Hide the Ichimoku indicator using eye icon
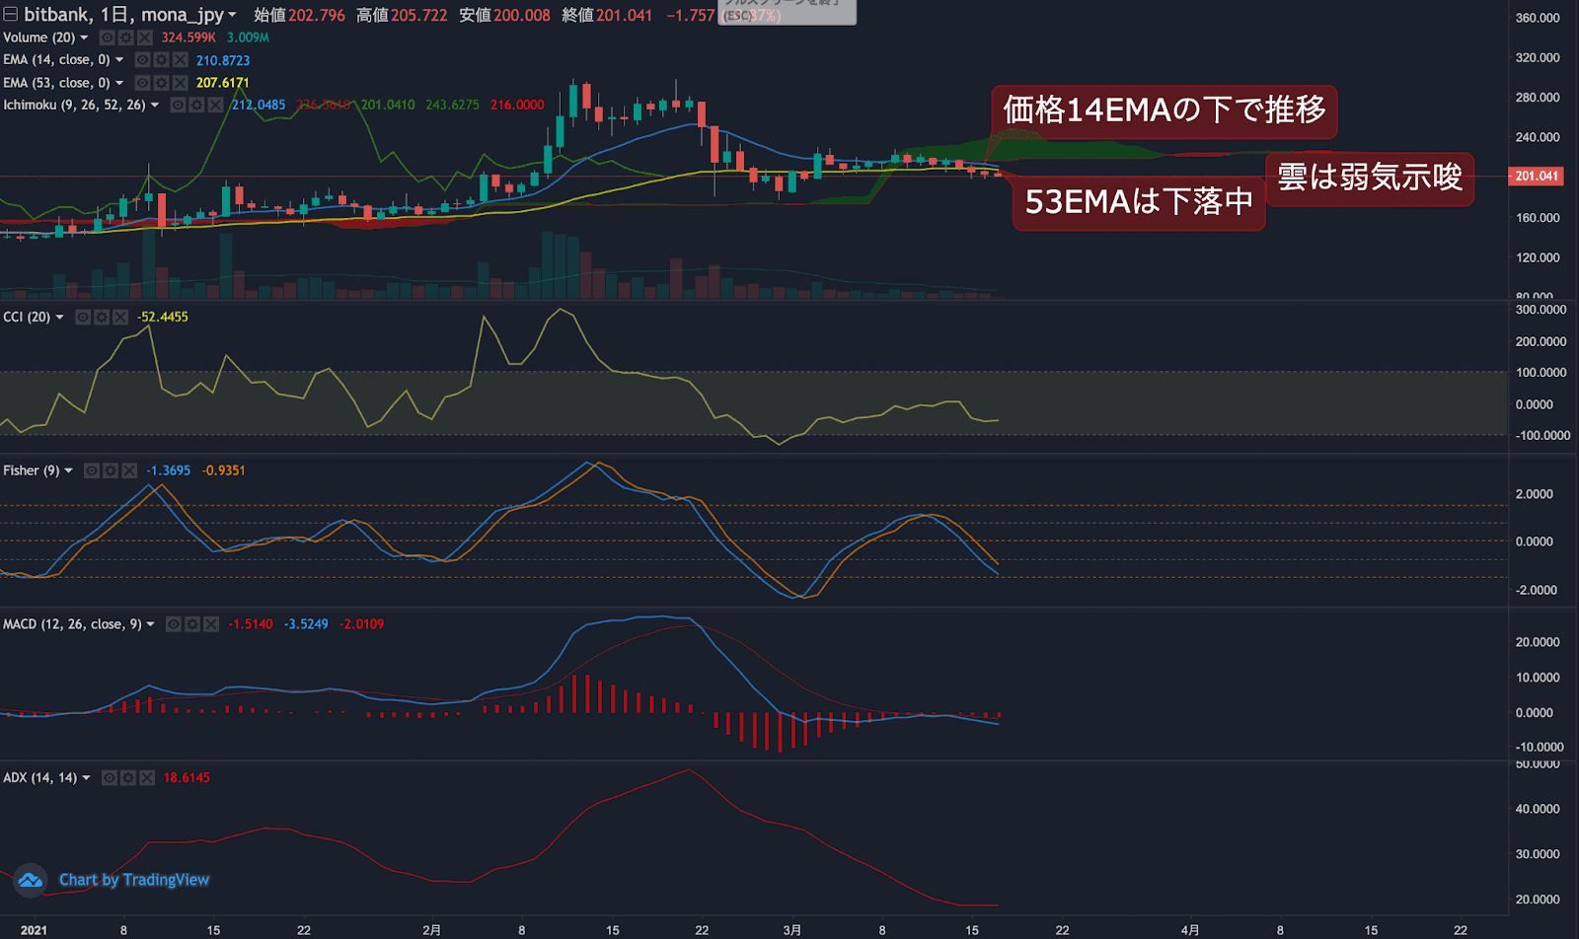 [x=178, y=105]
